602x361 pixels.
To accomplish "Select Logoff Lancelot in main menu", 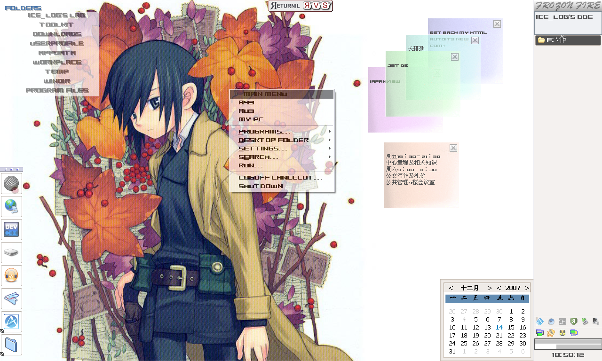I will coord(282,178).
